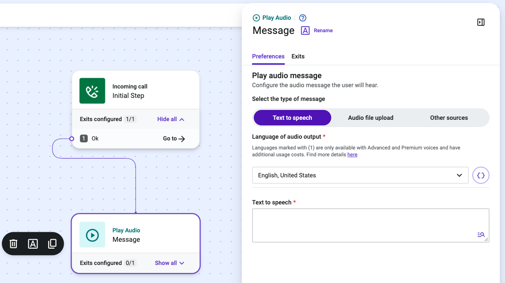Click the Exits configured 0/1 label
The width and height of the screenshot is (505, 283).
(x=108, y=263)
